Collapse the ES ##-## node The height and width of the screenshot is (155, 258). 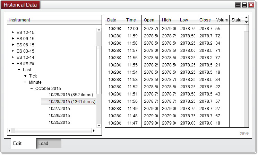13,63
